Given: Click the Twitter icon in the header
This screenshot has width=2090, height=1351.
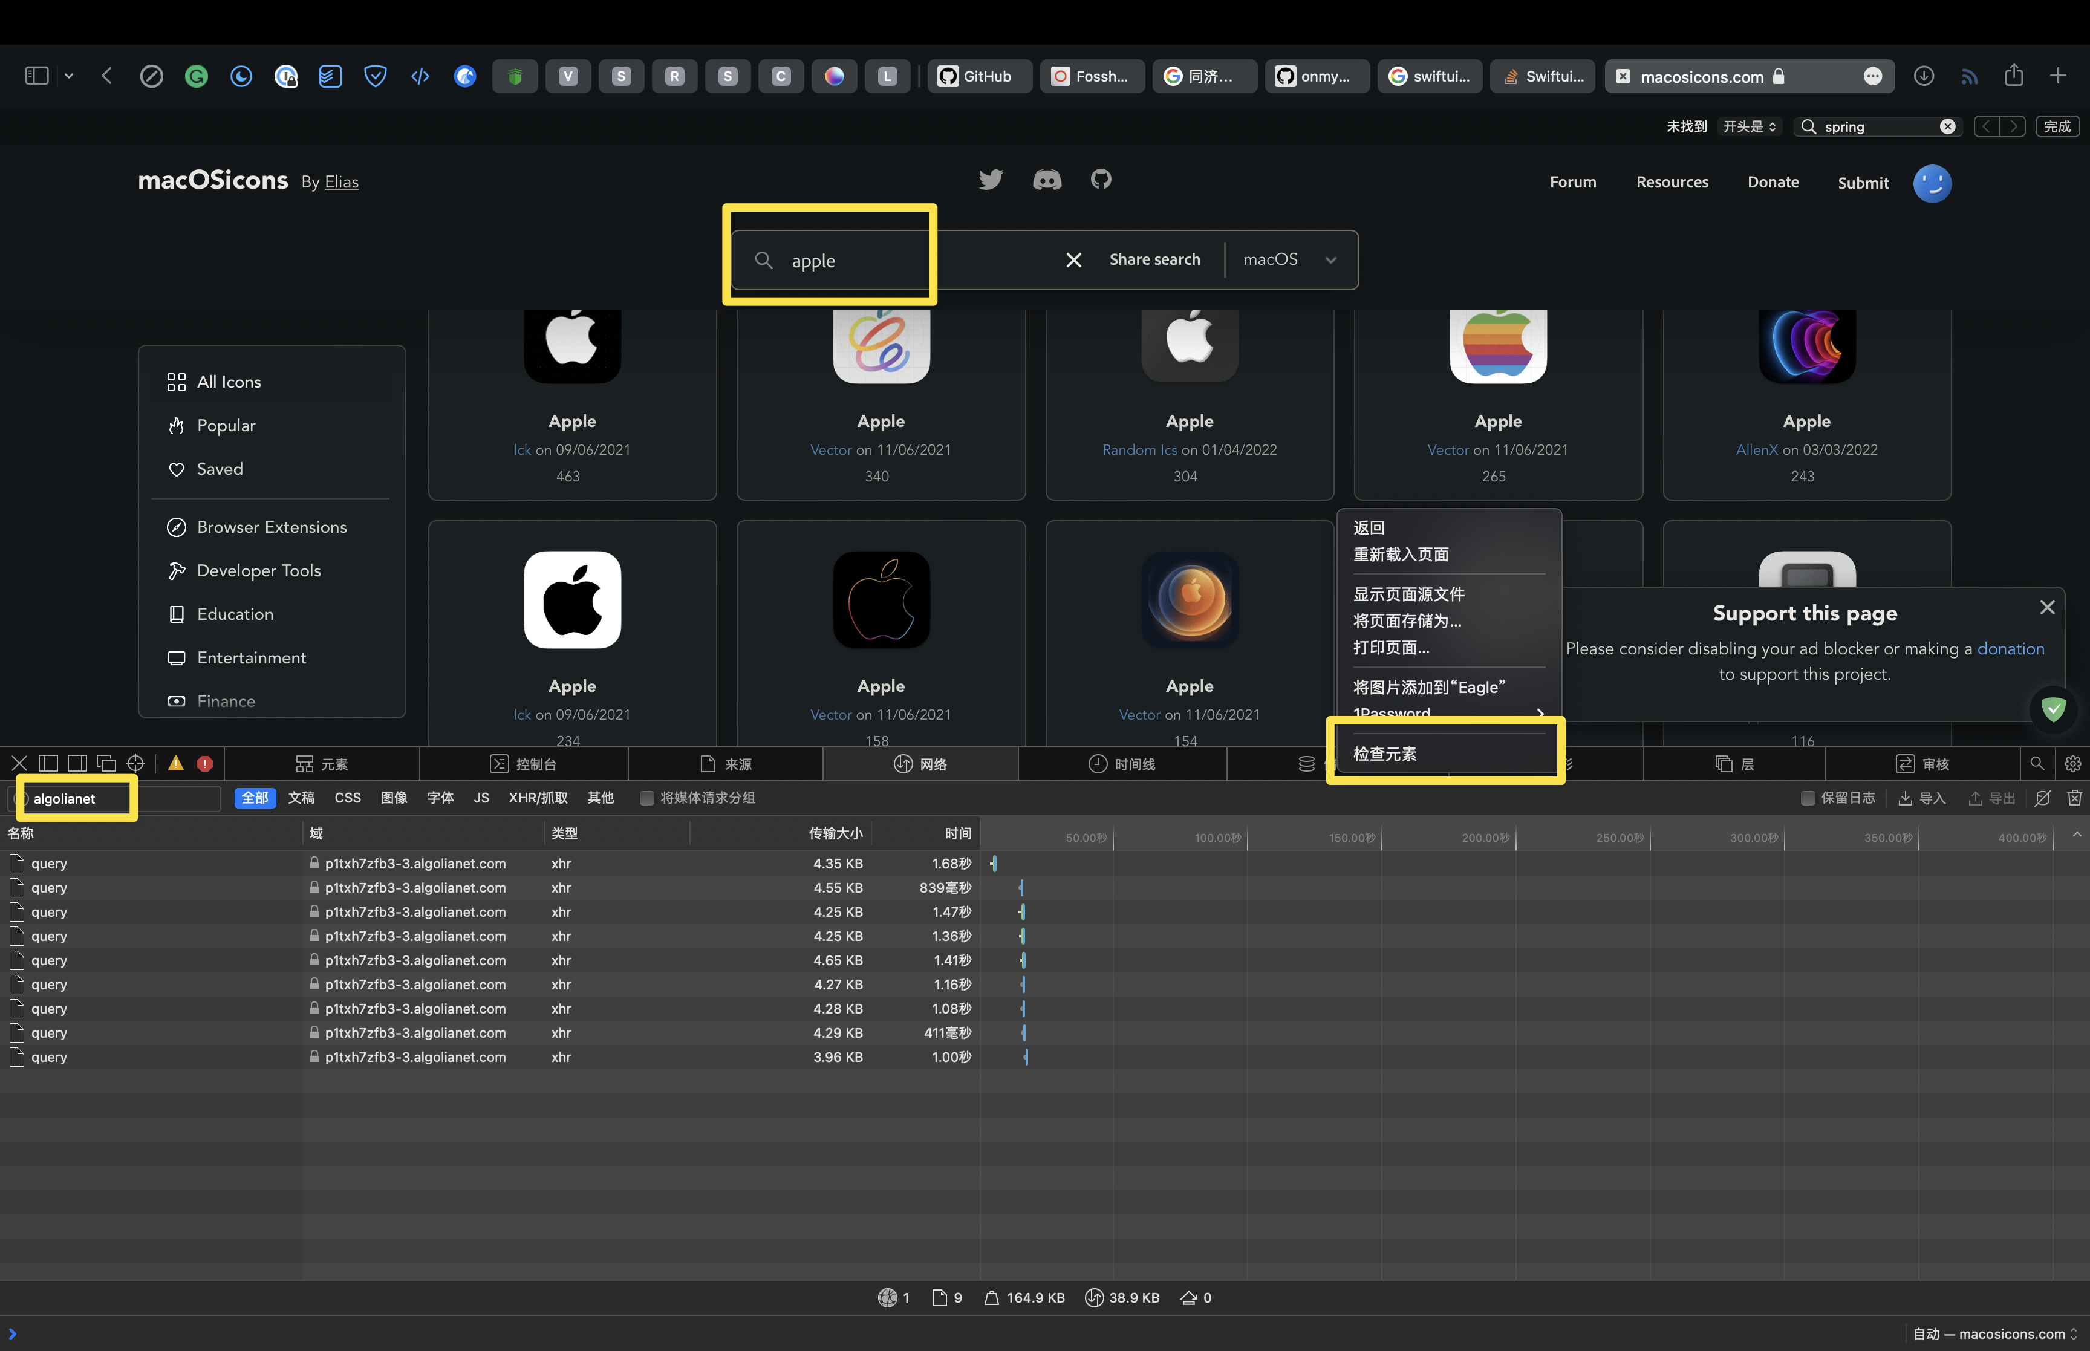Looking at the screenshot, I should click(x=990, y=180).
